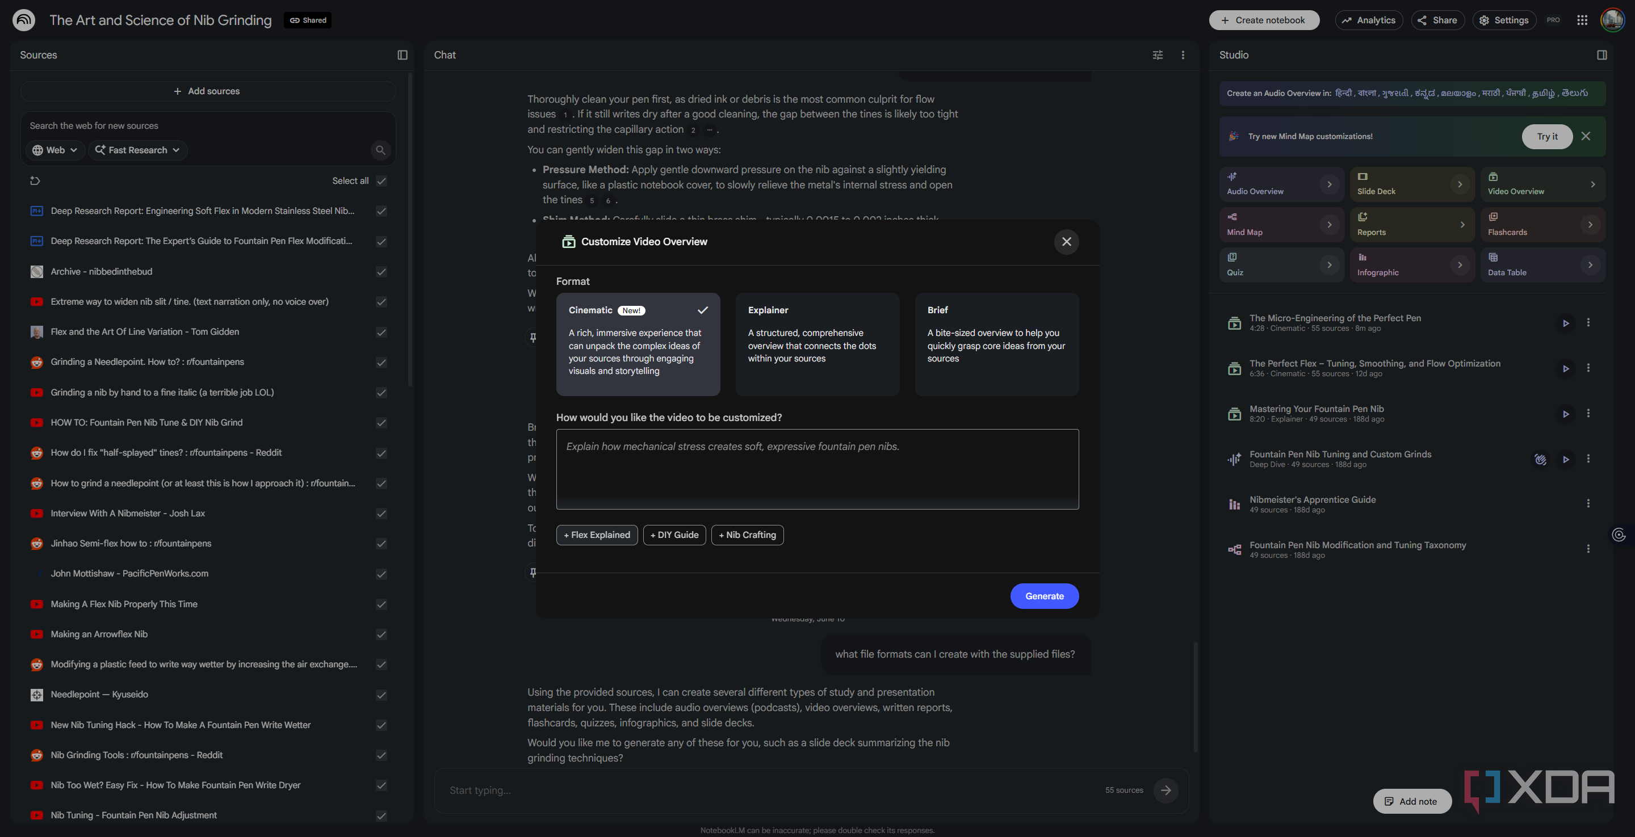Open chat configuration sliders icon

tap(1158, 55)
